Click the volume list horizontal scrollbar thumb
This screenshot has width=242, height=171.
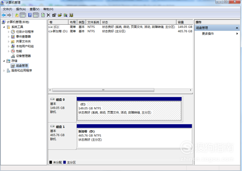pos(103,90)
